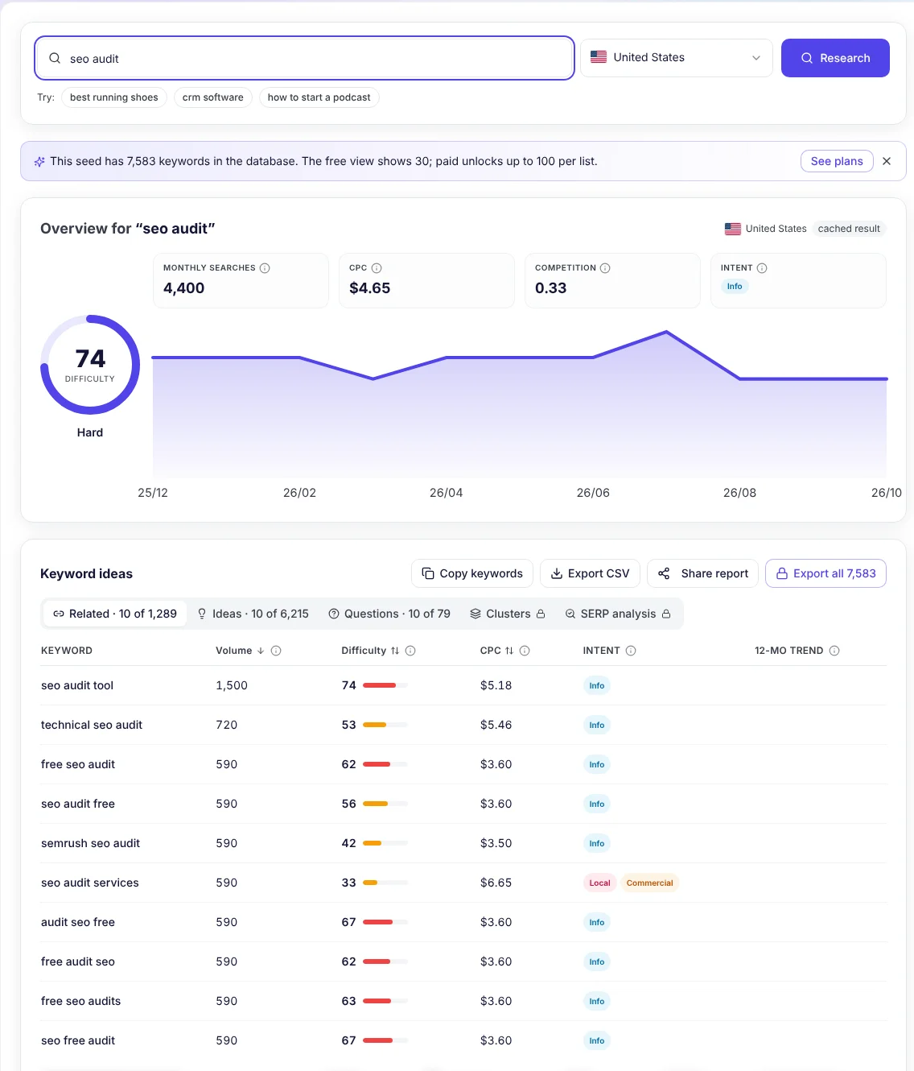Click Copy keywords button
Image resolution: width=914 pixels, height=1071 pixels.
coord(472,573)
